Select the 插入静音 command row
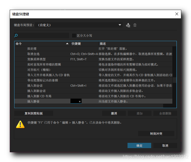 (x=93, y=101)
